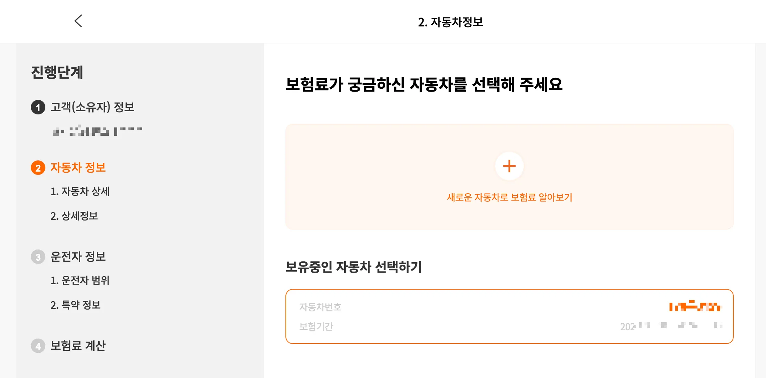Tap the circular white plus button in the beige panel
The height and width of the screenshot is (378, 766).
[509, 166]
